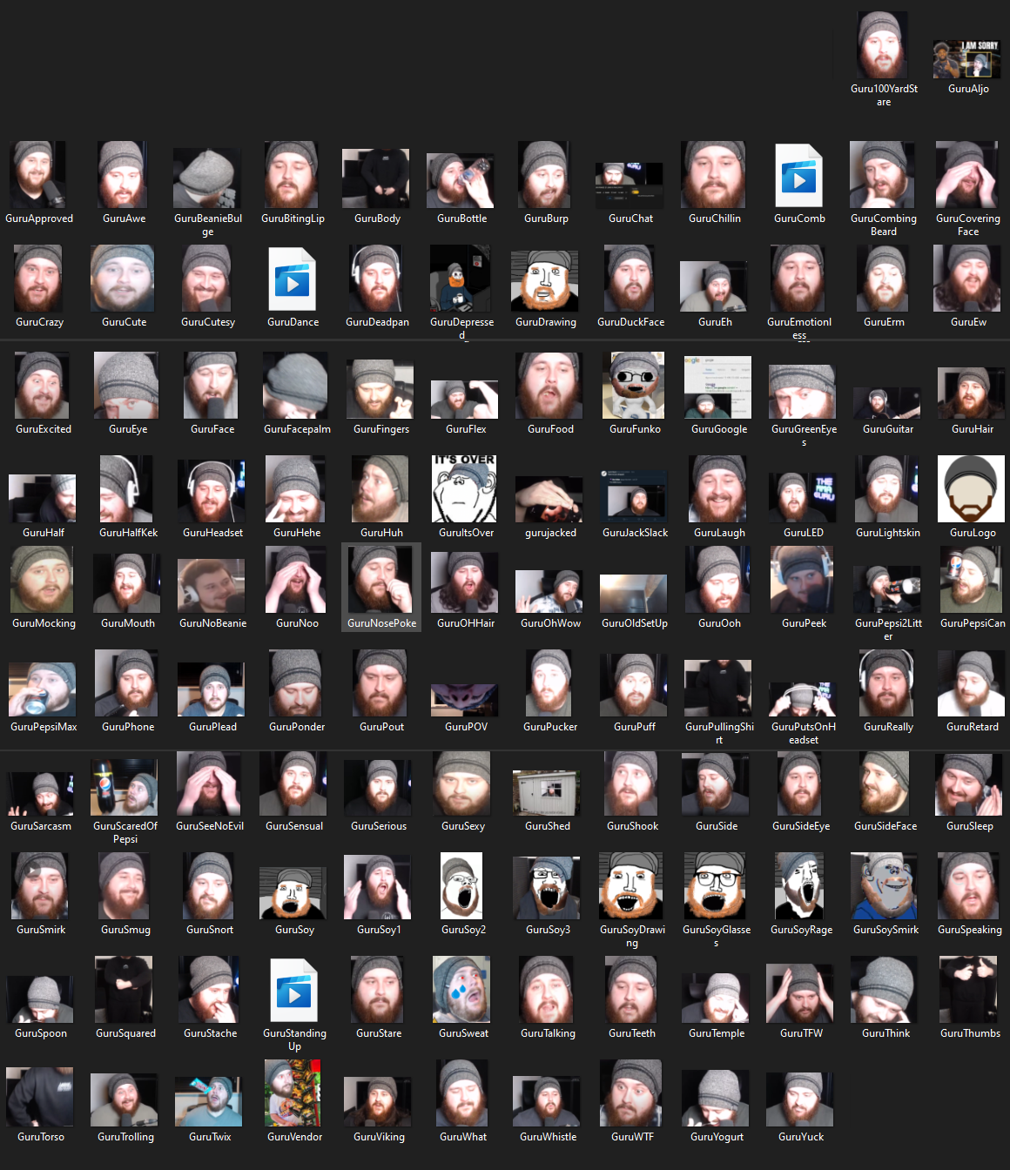This screenshot has height=1170, width=1010.
Task: Click the GuruScaredOfPepsi thumbnail
Action: [124, 788]
